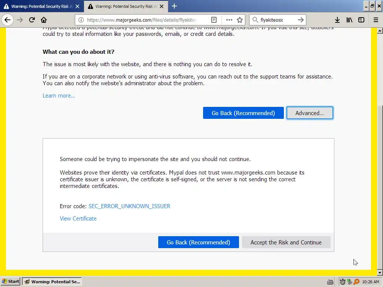The height and width of the screenshot is (287, 383).
Task: Open the orange magnifier tray icon
Action: [356, 282]
